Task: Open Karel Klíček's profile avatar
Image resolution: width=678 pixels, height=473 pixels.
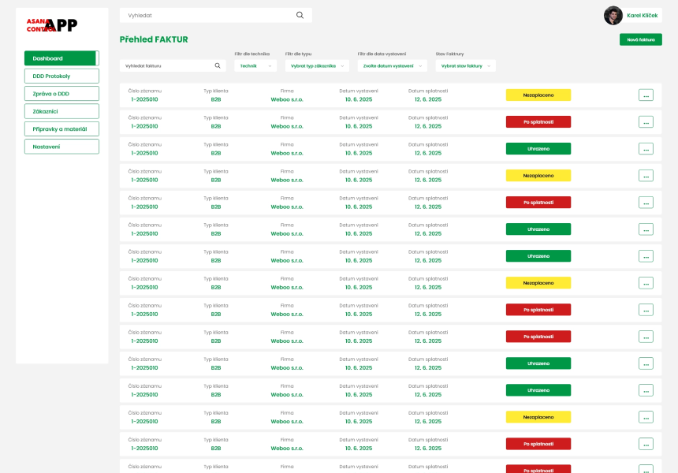Action: tap(613, 15)
